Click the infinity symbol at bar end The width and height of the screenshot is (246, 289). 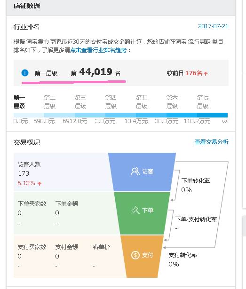224,121
